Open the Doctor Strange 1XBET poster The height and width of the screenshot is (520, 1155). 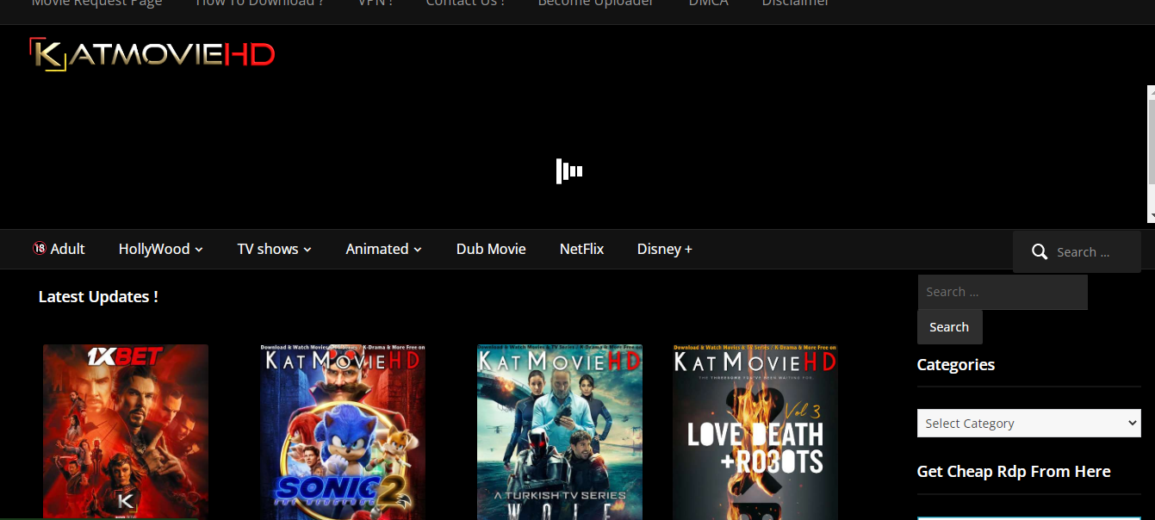point(126,432)
